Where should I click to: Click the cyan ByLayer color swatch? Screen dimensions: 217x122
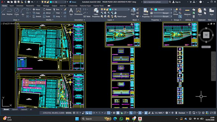click(x=156, y=10)
